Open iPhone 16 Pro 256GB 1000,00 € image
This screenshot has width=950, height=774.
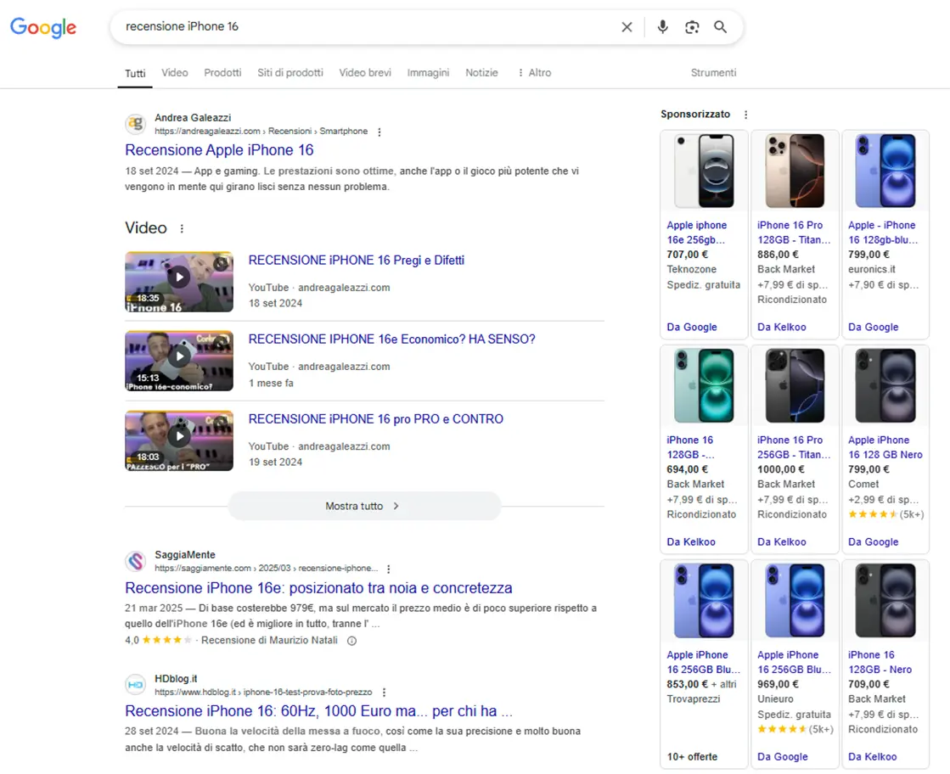pyautogui.click(x=795, y=386)
